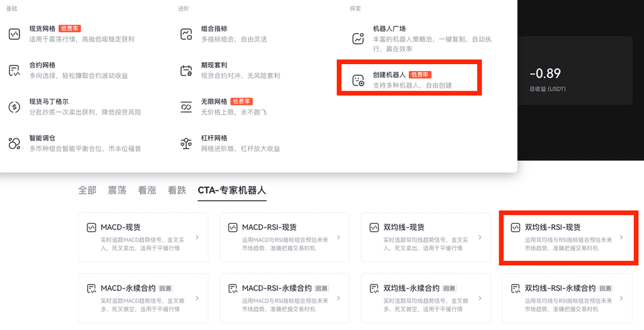
Task: Click the 智能调仓 rebalancing icon
Action: tap(14, 143)
